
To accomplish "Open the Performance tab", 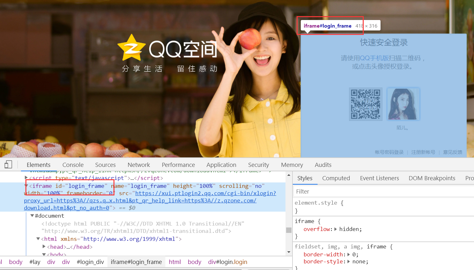I will (178, 165).
